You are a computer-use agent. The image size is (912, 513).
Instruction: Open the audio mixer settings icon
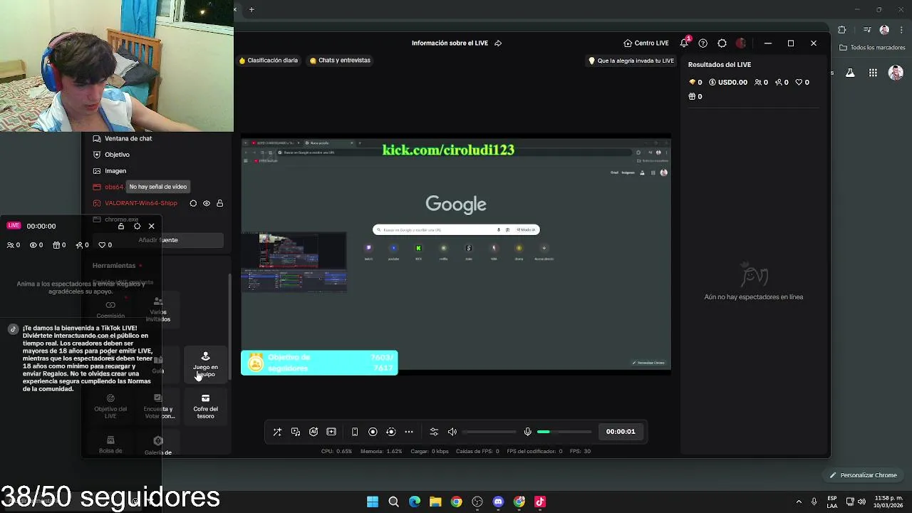click(434, 432)
